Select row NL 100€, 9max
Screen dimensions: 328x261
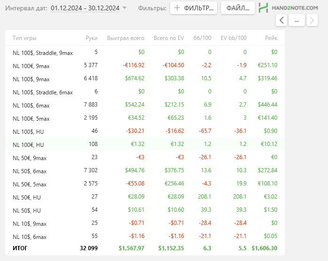tap(145, 65)
